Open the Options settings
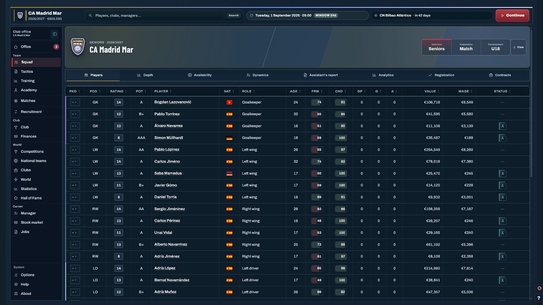Viewport: 543px width, 305px height. tap(36, 275)
